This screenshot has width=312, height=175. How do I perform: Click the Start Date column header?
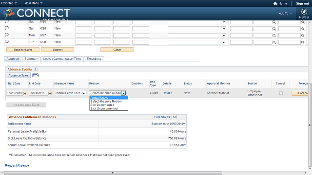(x=13, y=83)
